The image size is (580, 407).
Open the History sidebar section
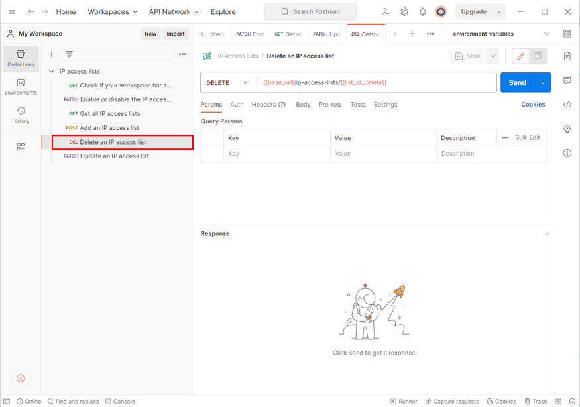[21, 115]
